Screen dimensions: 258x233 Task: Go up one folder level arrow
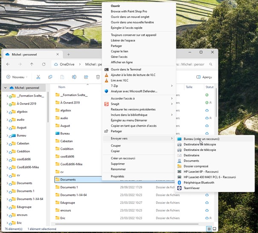pyautogui.click(x=32, y=64)
